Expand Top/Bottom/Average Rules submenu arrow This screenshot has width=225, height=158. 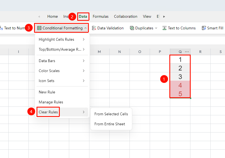(84, 49)
